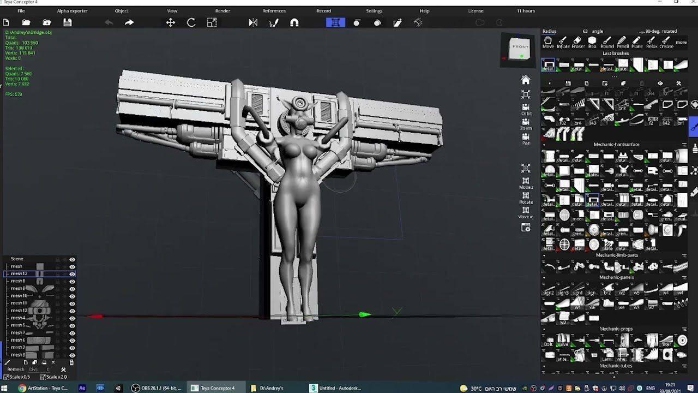
Task: Activate the Orbit camera control
Action: (x=526, y=109)
